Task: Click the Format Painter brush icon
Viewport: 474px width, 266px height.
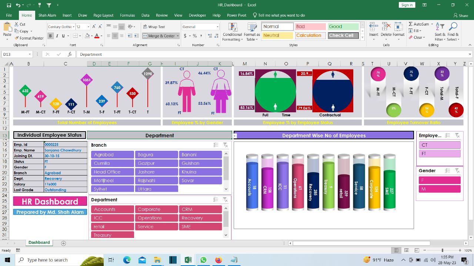Action: 17,38
